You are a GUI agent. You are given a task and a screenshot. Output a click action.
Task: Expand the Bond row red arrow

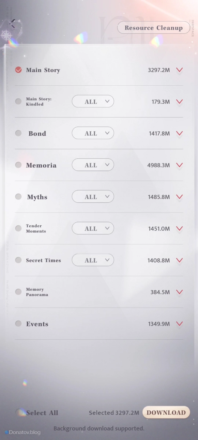pos(180,133)
